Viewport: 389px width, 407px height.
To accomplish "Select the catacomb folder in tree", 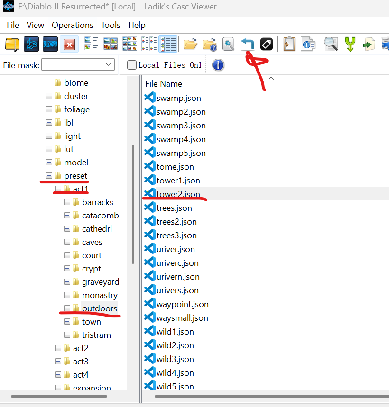I will tap(100, 216).
